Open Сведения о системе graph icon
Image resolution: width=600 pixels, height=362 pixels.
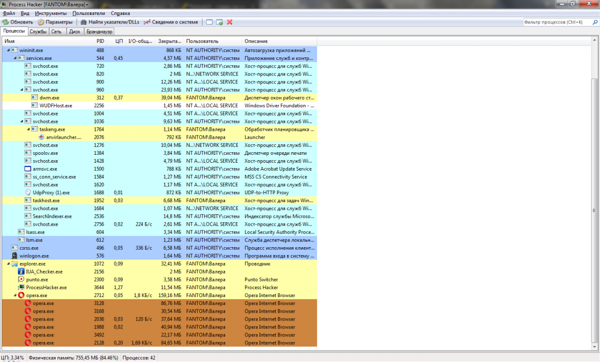[x=147, y=22]
